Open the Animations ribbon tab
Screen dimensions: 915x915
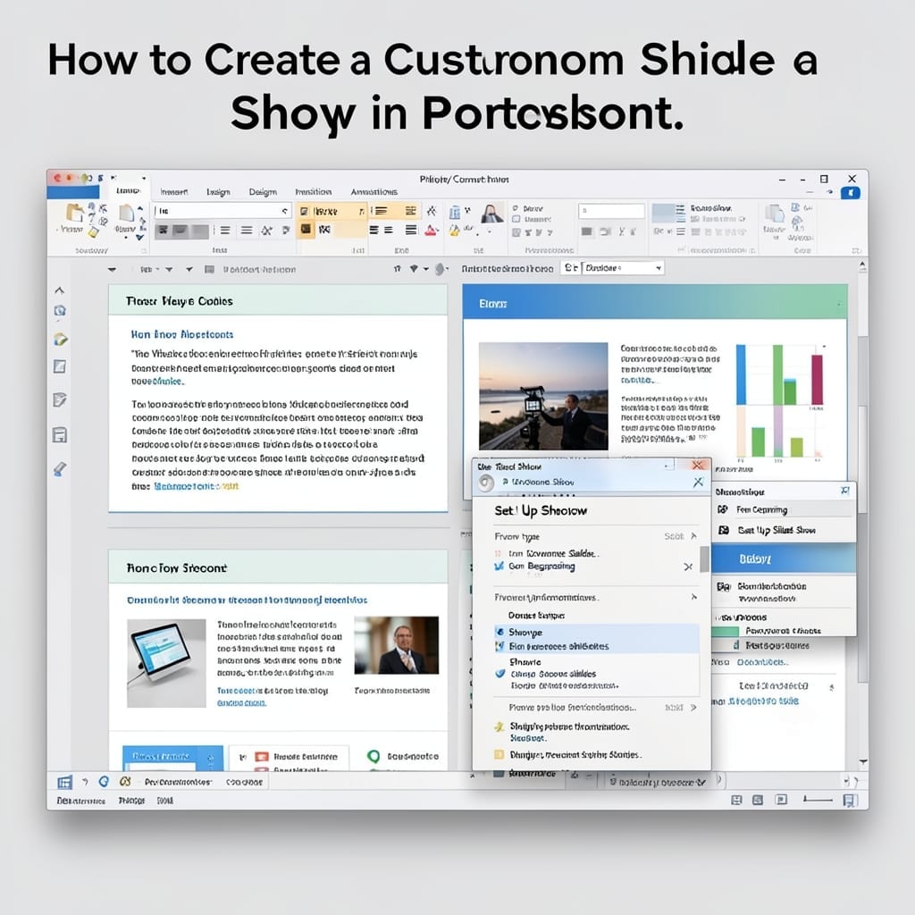click(x=374, y=191)
